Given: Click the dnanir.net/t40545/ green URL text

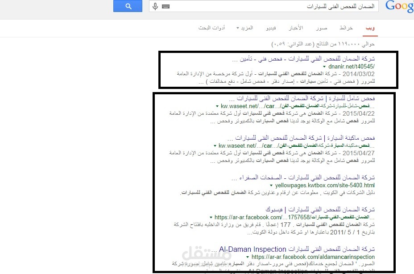Looking at the screenshot, I should point(352,67).
